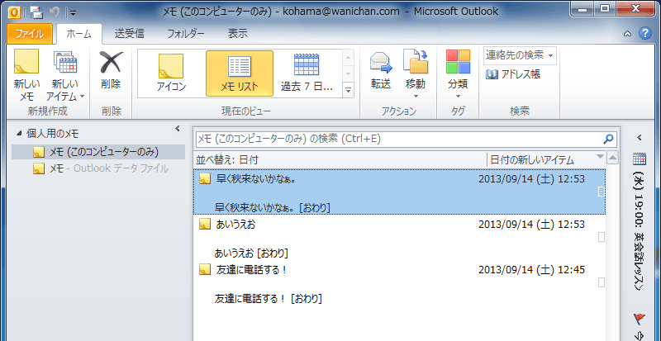Open the 新しいアイテム dropdown button
This screenshot has width=661, height=341.
tap(64, 76)
